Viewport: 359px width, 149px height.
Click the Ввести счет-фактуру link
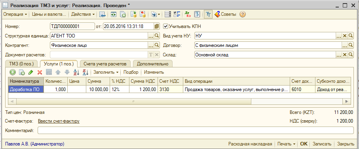[59, 121]
